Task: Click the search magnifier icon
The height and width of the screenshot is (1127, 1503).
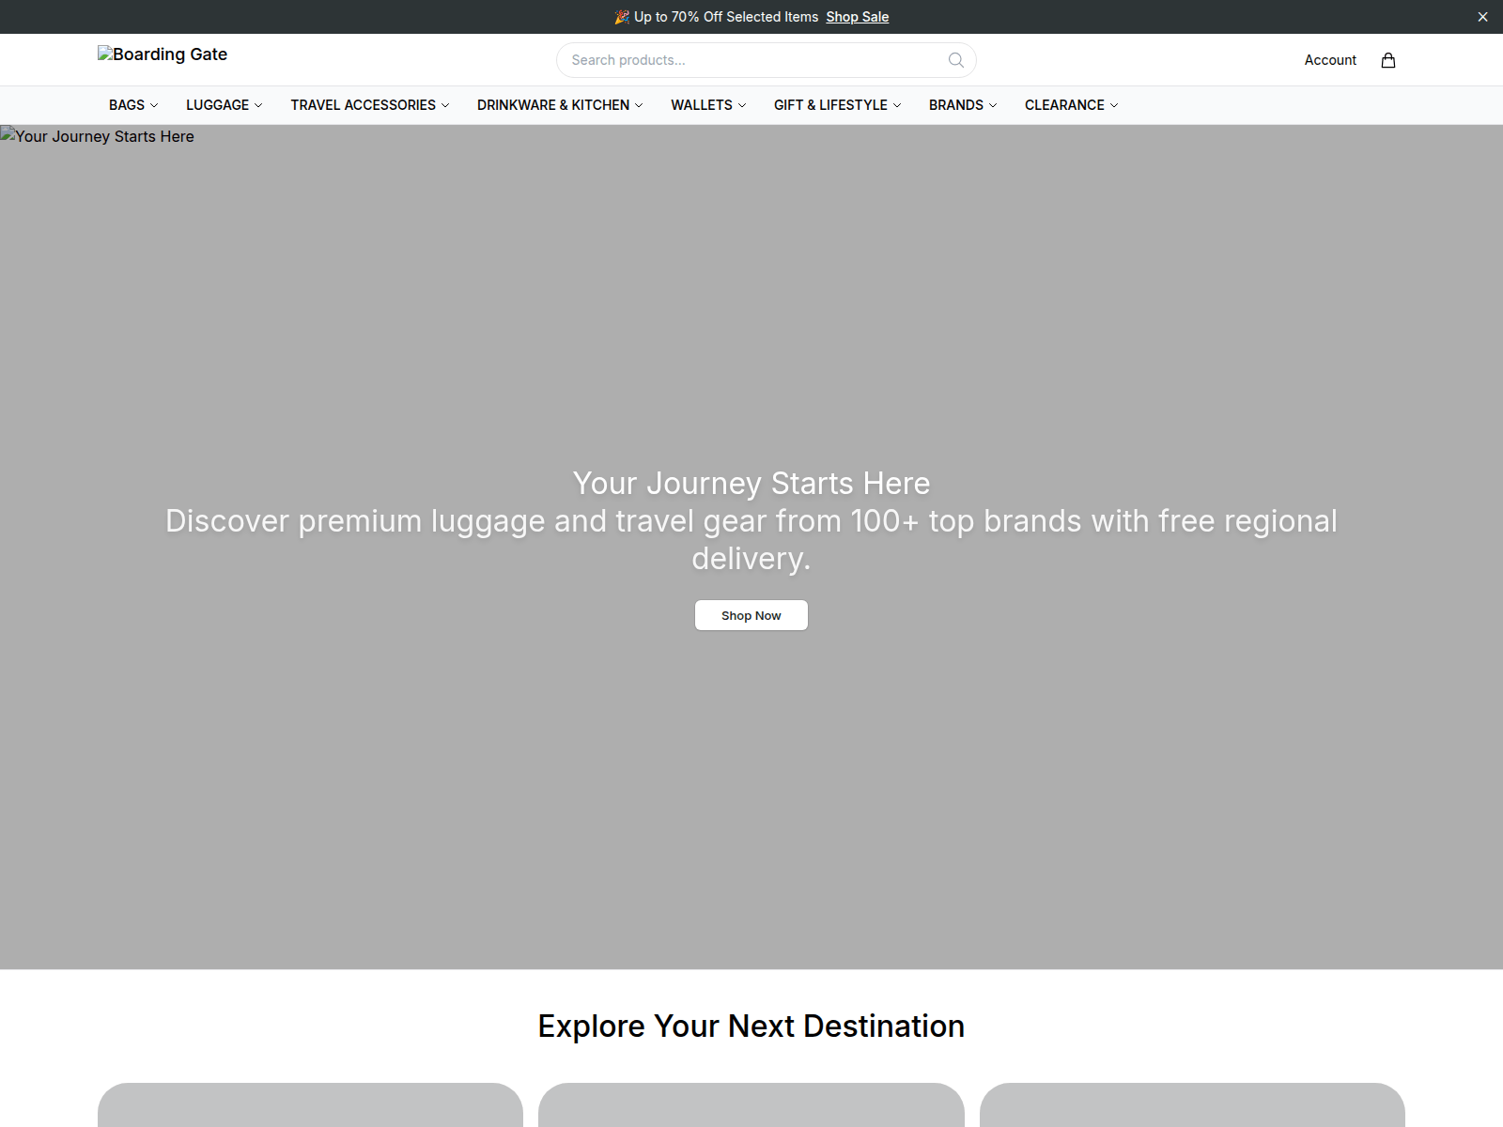Action: coord(956,60)
